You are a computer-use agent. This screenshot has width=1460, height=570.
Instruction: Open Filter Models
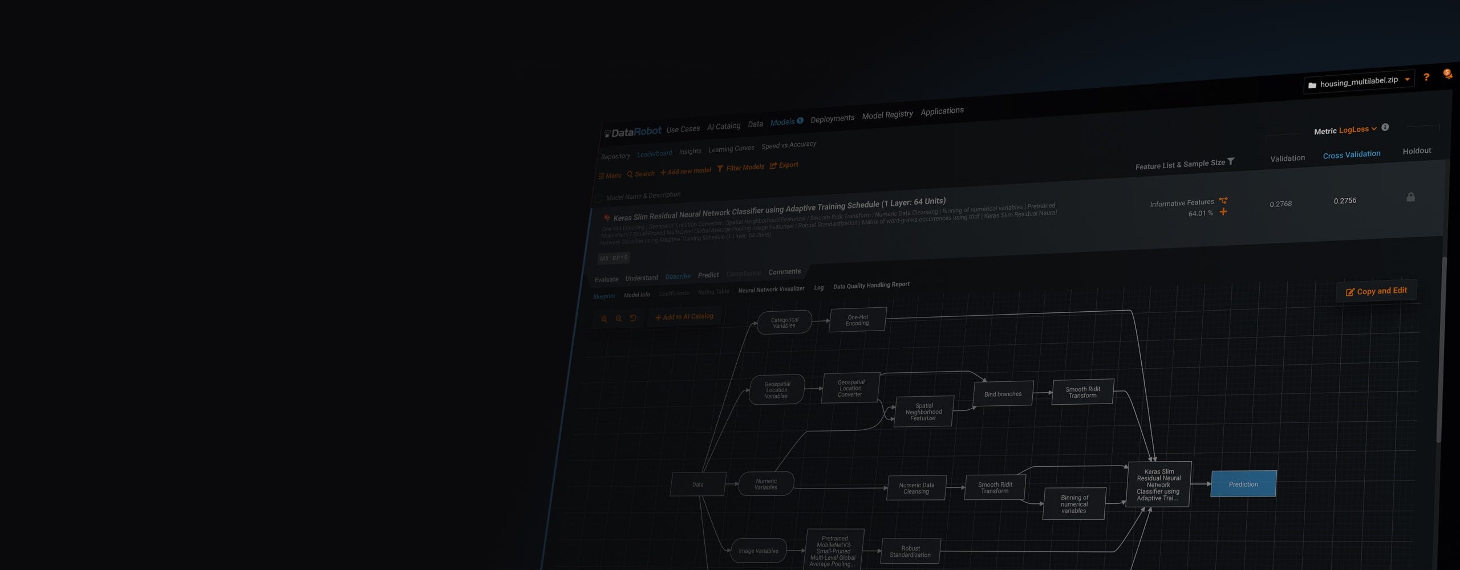(740, 168)
